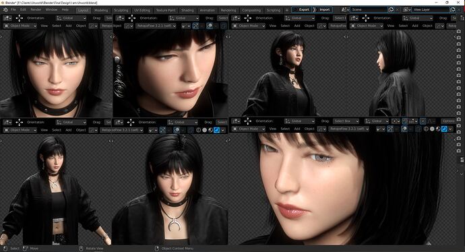Open Object Mode dropdown in bottom-right viewport
This screenshot has width=465, height=252.
coord(248,129)
